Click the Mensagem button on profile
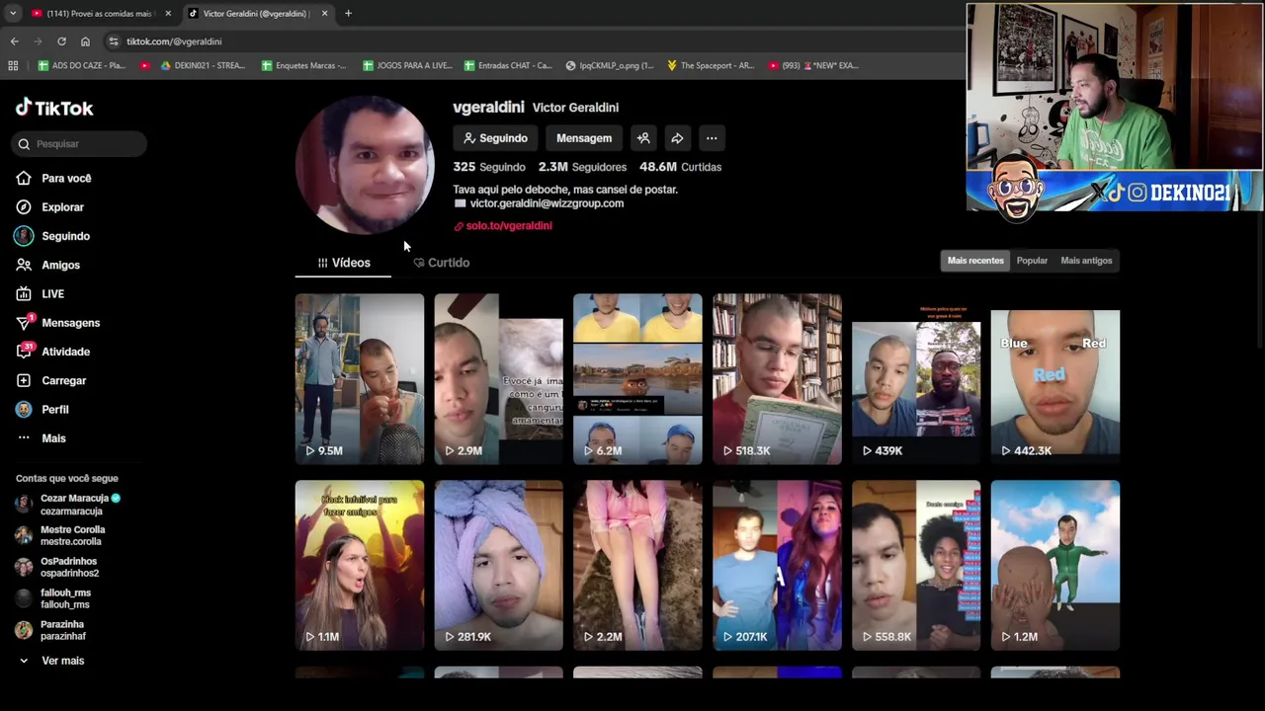Viewport: 1265px width, 711px height. [x=584, y=138]
